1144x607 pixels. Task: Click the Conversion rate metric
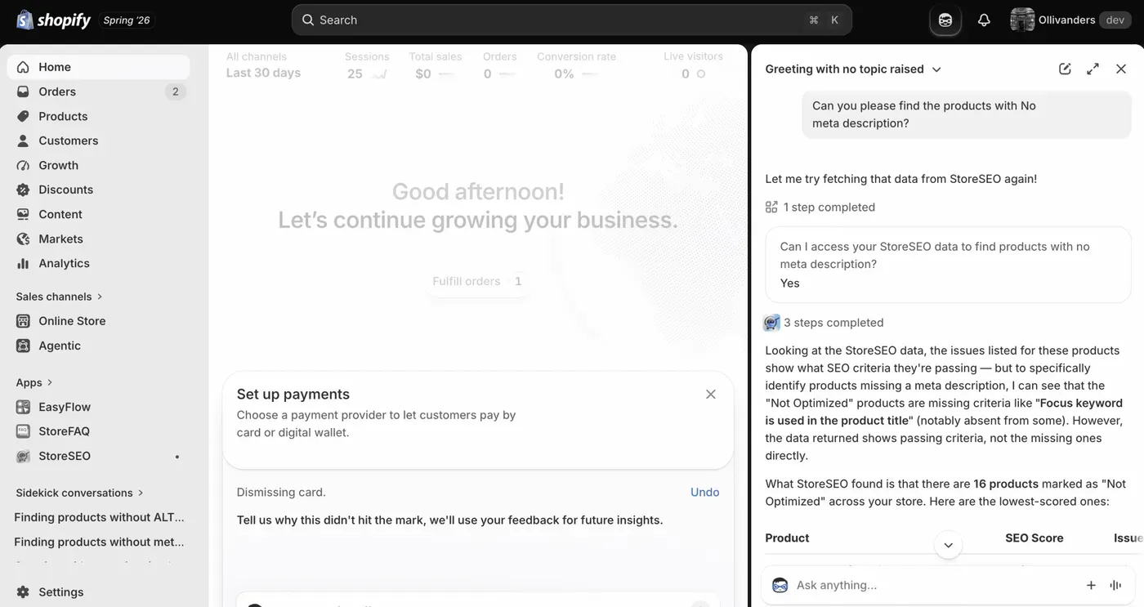(576, 65)
